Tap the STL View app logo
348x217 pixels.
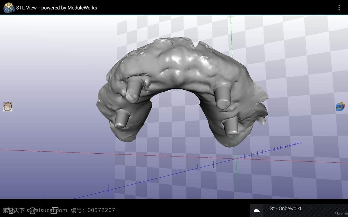(x=9, y=8)
